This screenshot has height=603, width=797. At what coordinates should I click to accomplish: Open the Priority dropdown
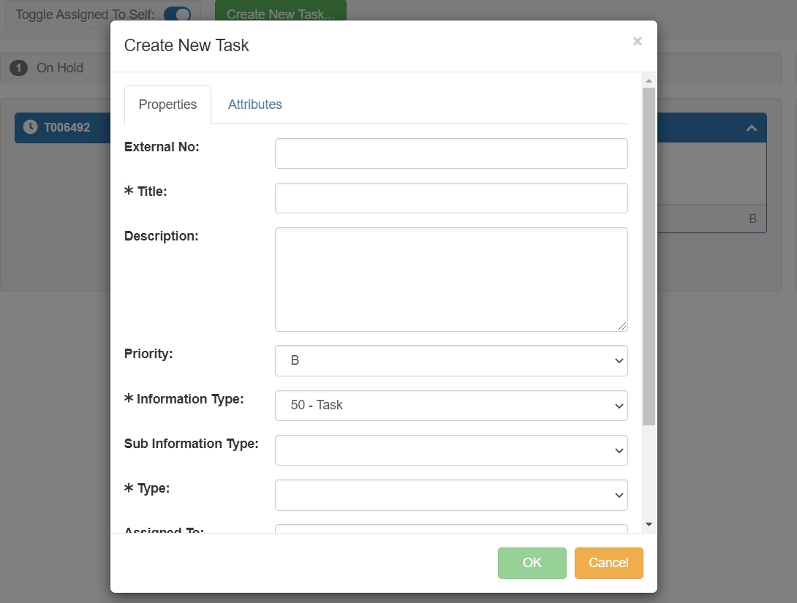pyautogui.click(x=451, y=361)
